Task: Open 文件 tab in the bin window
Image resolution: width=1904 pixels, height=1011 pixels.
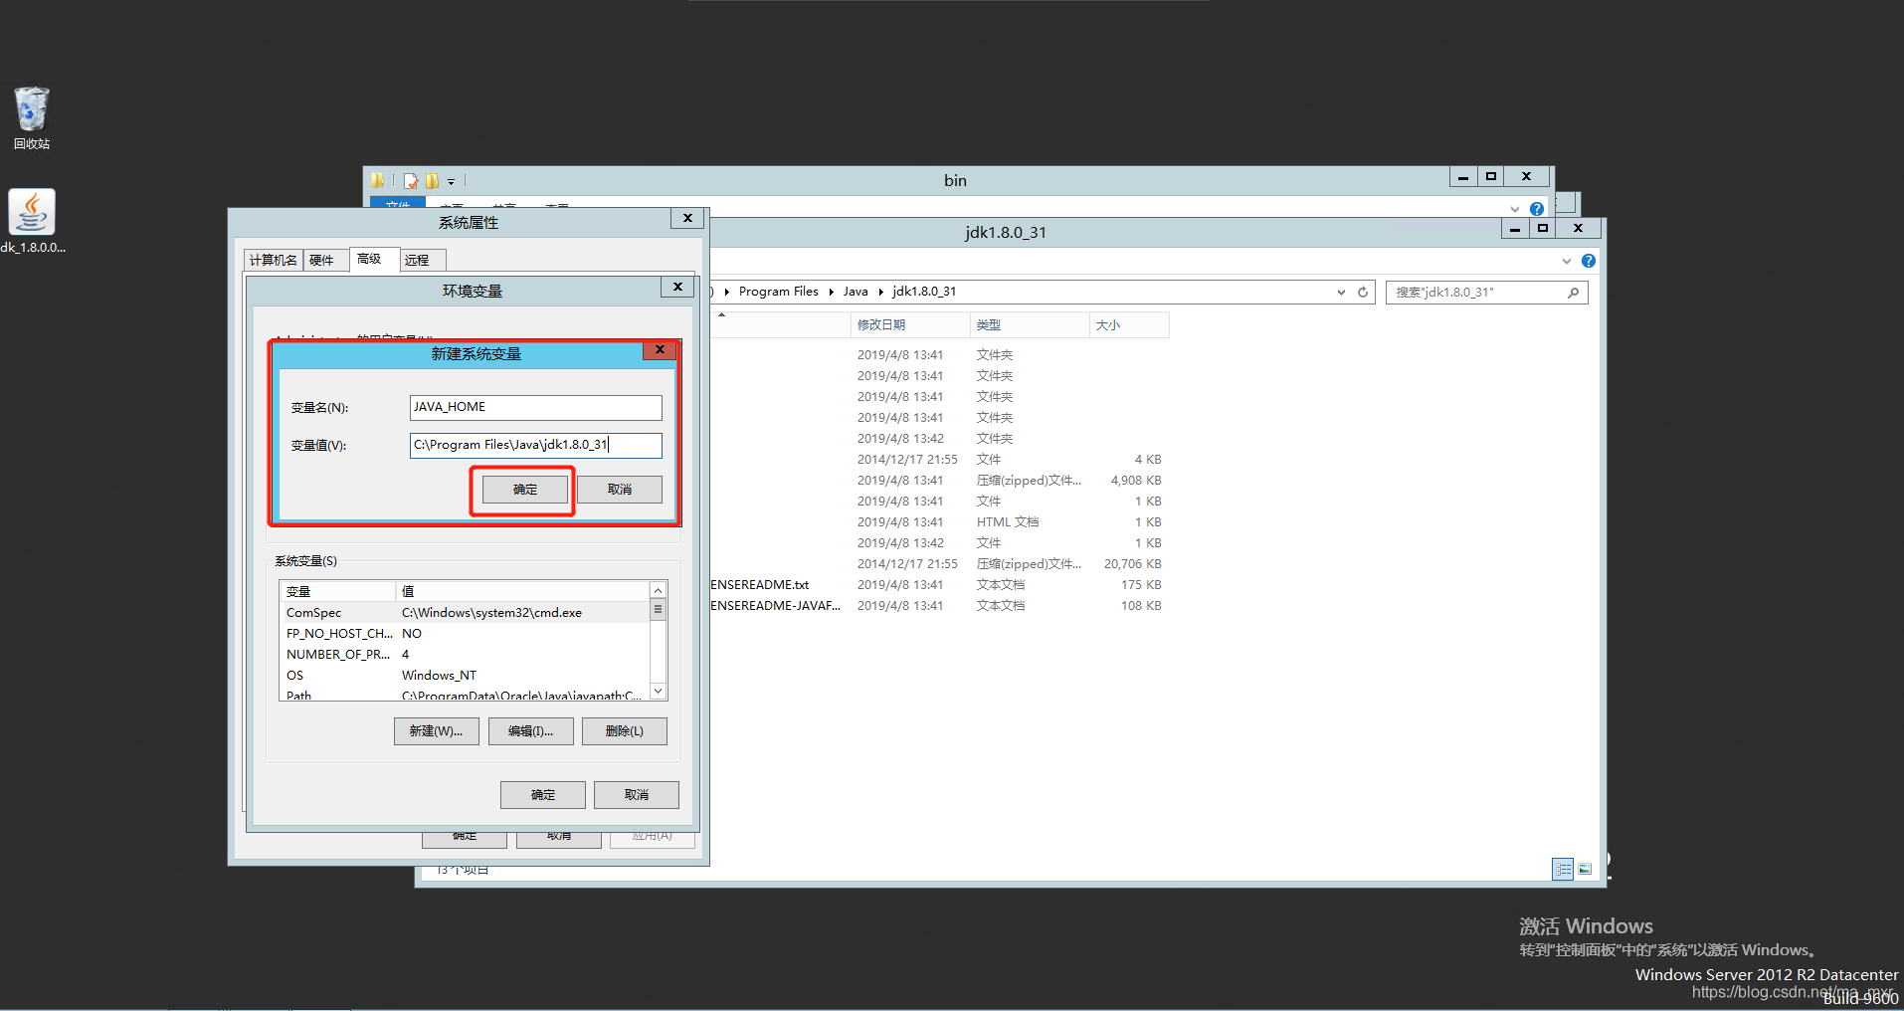Action: click(x=398, y=205)
